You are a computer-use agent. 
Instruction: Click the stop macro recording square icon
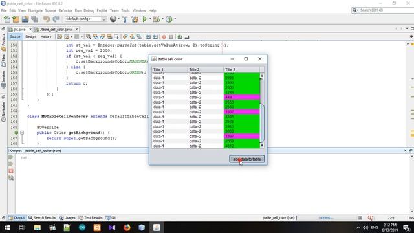(171, 37)
